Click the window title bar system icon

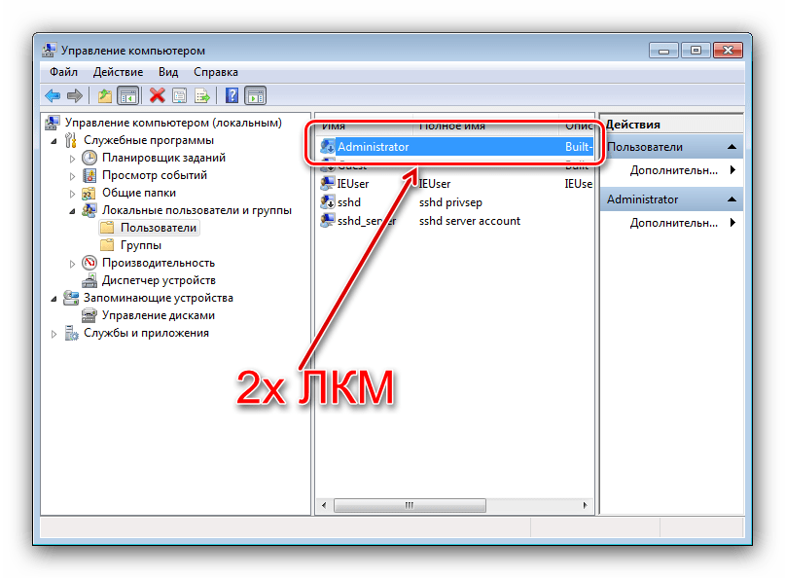[x=49, y=50]
